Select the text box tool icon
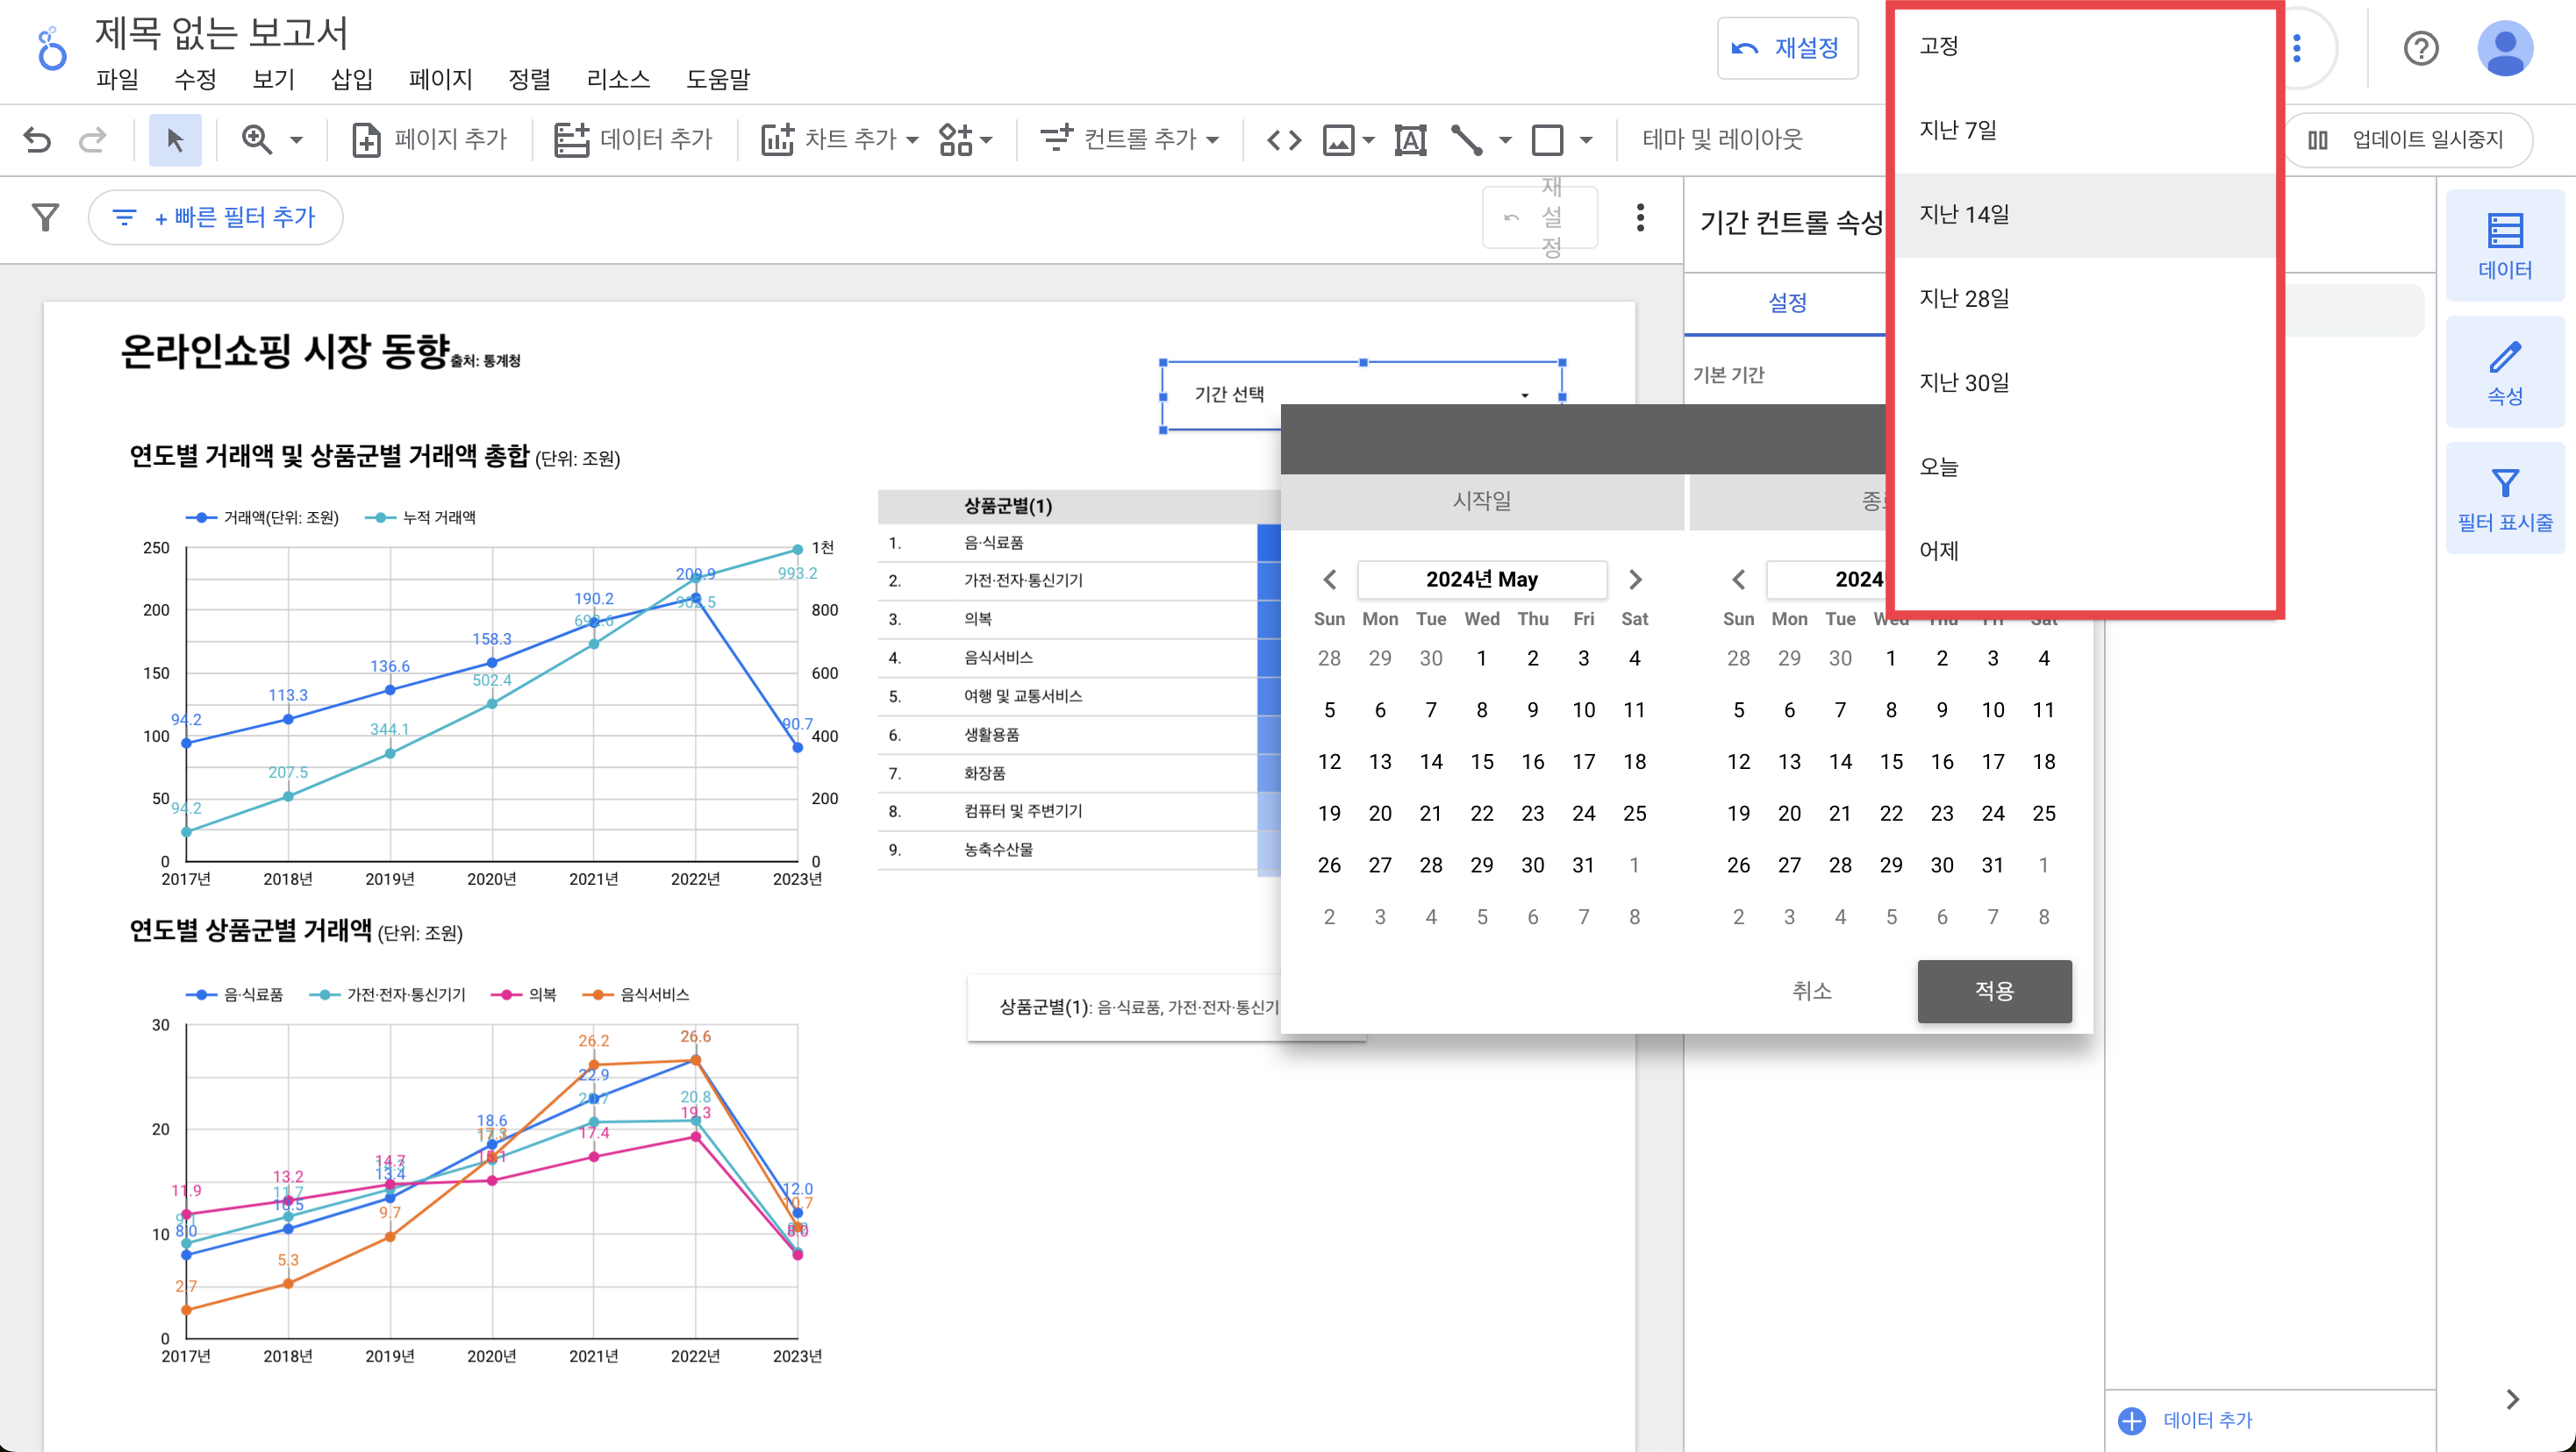The image size is (2576, 1452). (x=1410, y=140)
